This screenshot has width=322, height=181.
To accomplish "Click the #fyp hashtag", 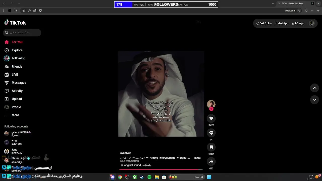I will click(x=155, y=158).
